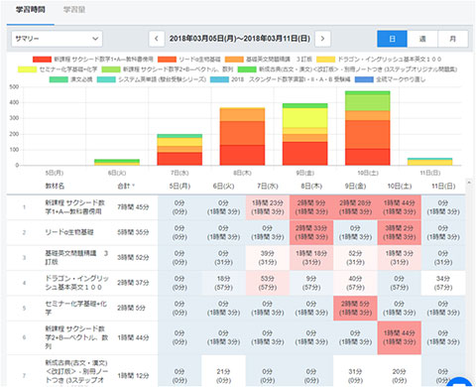The width and height of the screenshot is (476, 387).
Task: Click the 21分 cell for 新成古典
Action: [223, 371]
